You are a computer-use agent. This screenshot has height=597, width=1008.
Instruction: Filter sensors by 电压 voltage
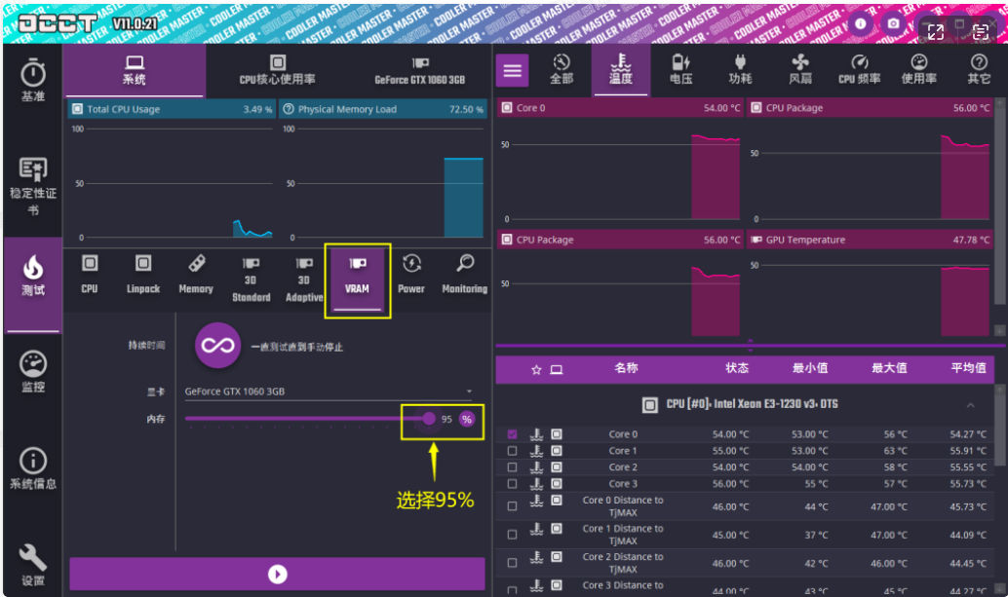(x=680, y=69)
